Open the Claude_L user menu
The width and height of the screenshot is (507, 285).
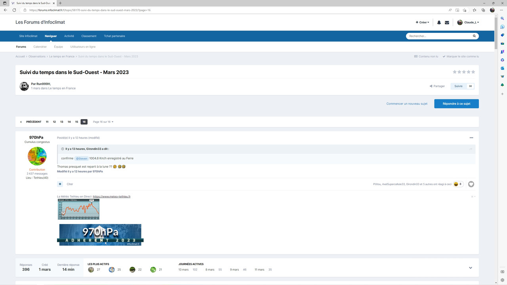pyautogui.click(x=468, y=23)
